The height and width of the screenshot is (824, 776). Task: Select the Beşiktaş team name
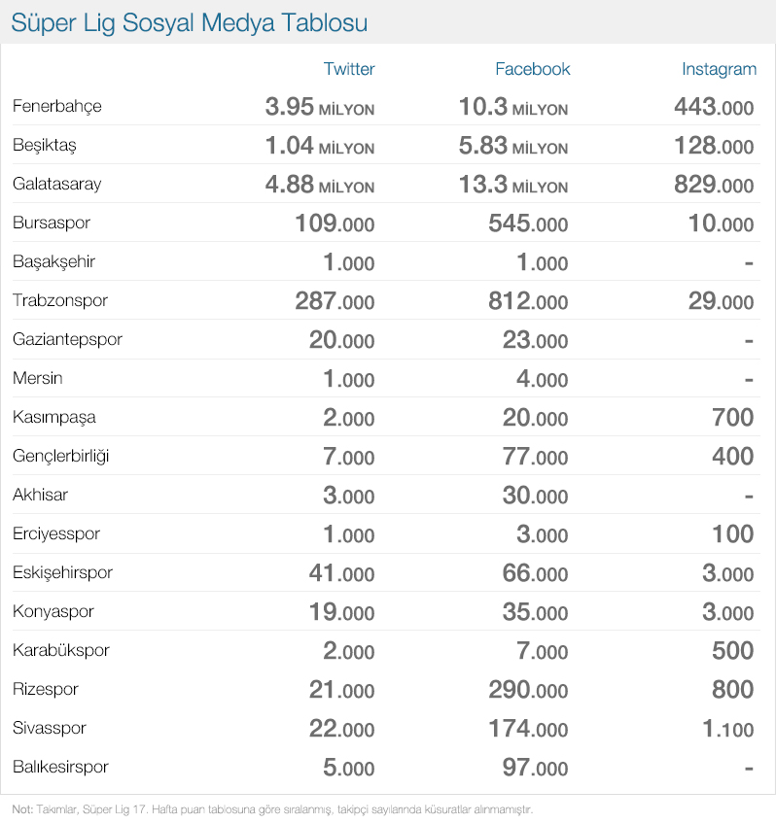tap(44, 146)
